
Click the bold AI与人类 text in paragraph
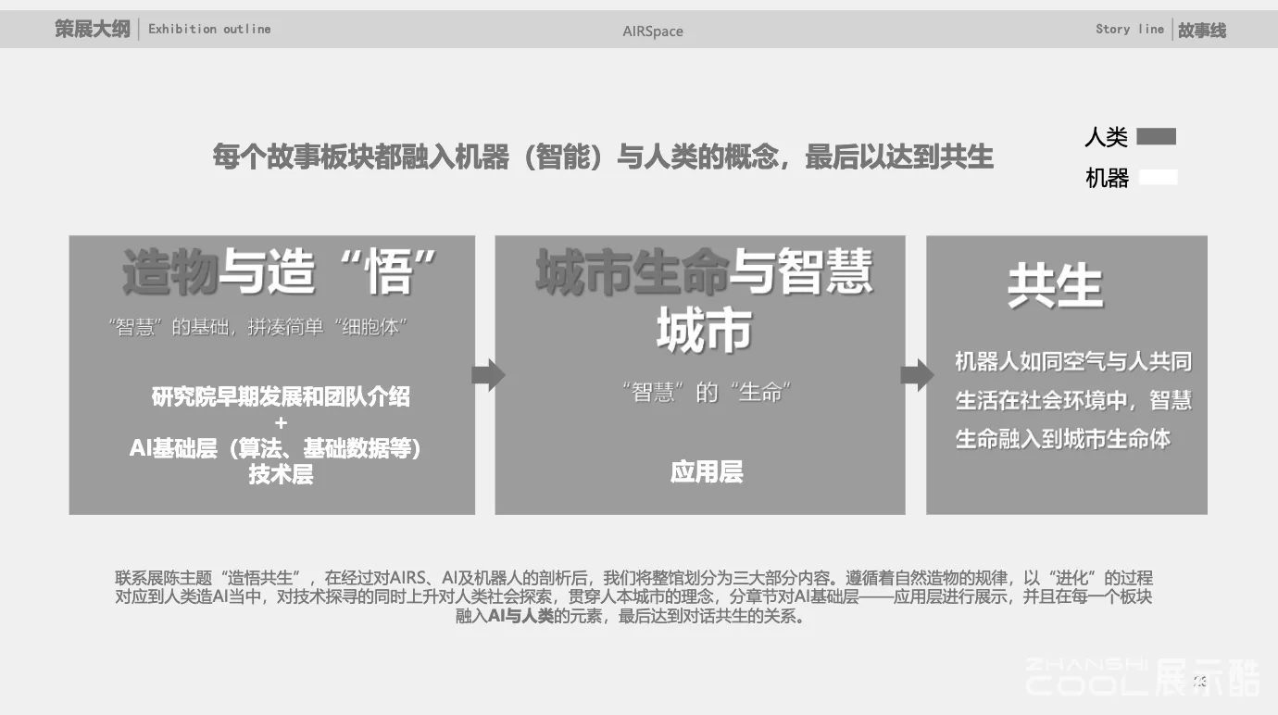520,616
